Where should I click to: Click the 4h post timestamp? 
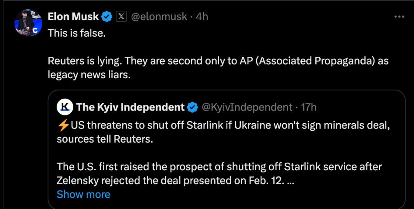tap(202, 16)
